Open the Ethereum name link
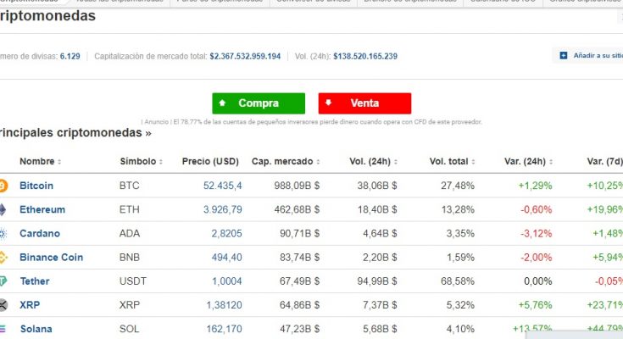 [42, 209]
